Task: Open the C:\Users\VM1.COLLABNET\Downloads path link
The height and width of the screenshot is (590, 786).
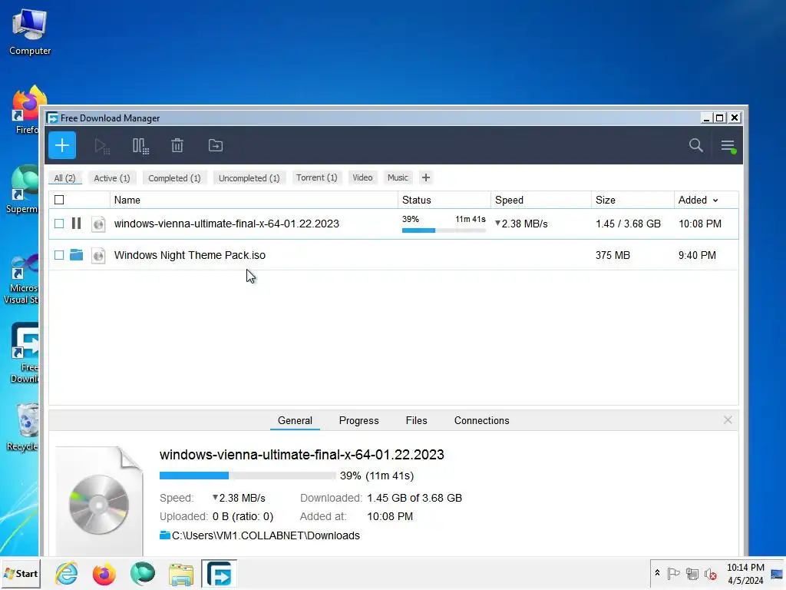Action: pos(266,535)
